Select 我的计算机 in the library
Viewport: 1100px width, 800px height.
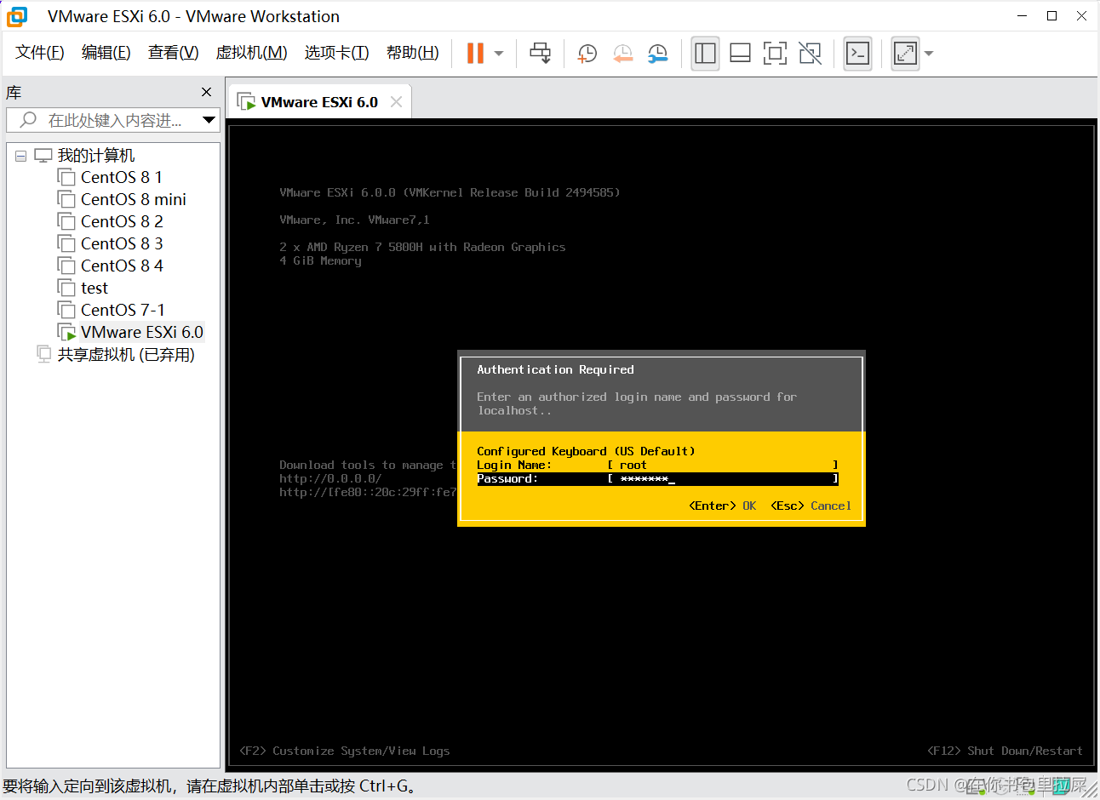(x=96, y=156)
